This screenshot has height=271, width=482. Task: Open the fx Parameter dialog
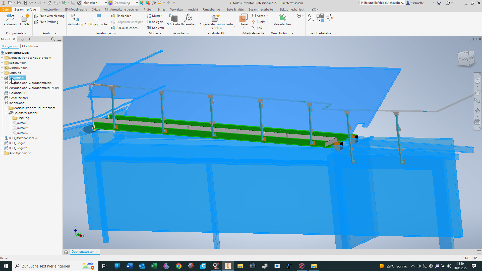pos(188,18)
